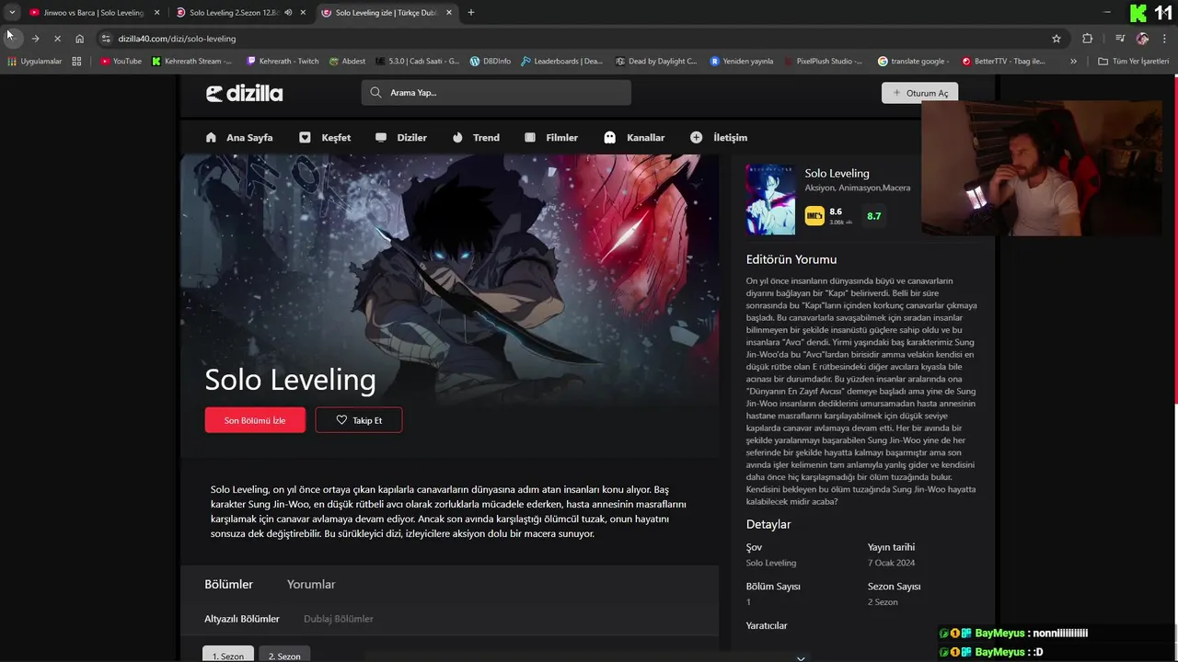The height and width of the screenshot is (662, 1178).
Task: Open the BetterTTV bookmark
Action: tap(1004, 61)
